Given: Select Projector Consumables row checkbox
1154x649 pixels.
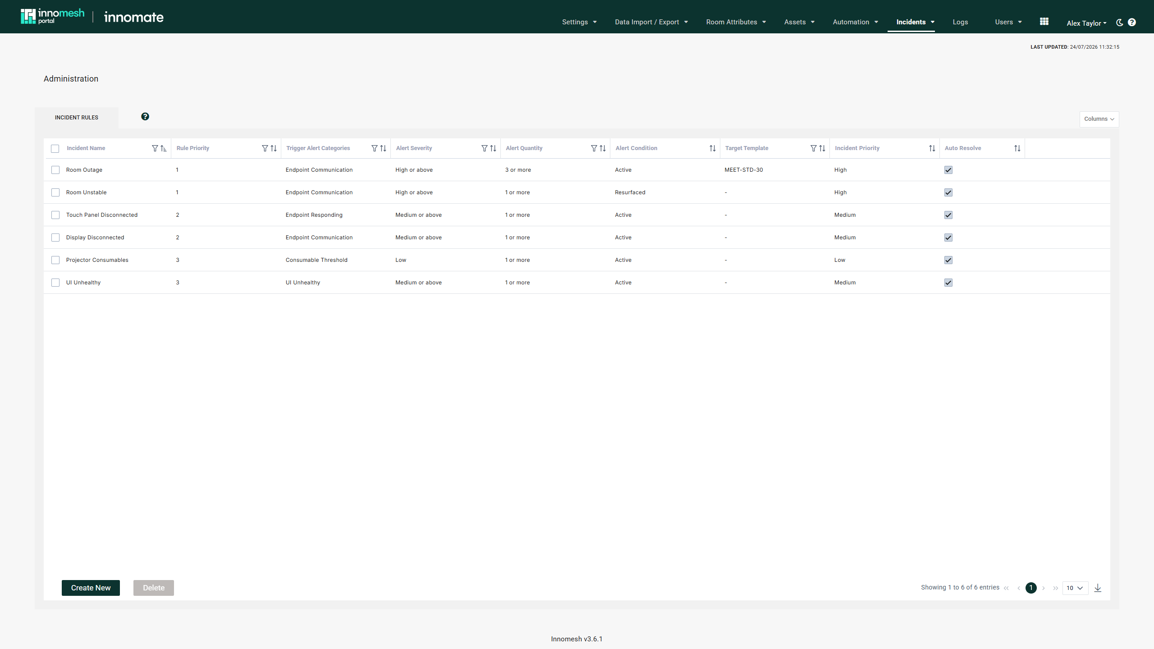Looking at the screenshot, I should pos(55,260).
